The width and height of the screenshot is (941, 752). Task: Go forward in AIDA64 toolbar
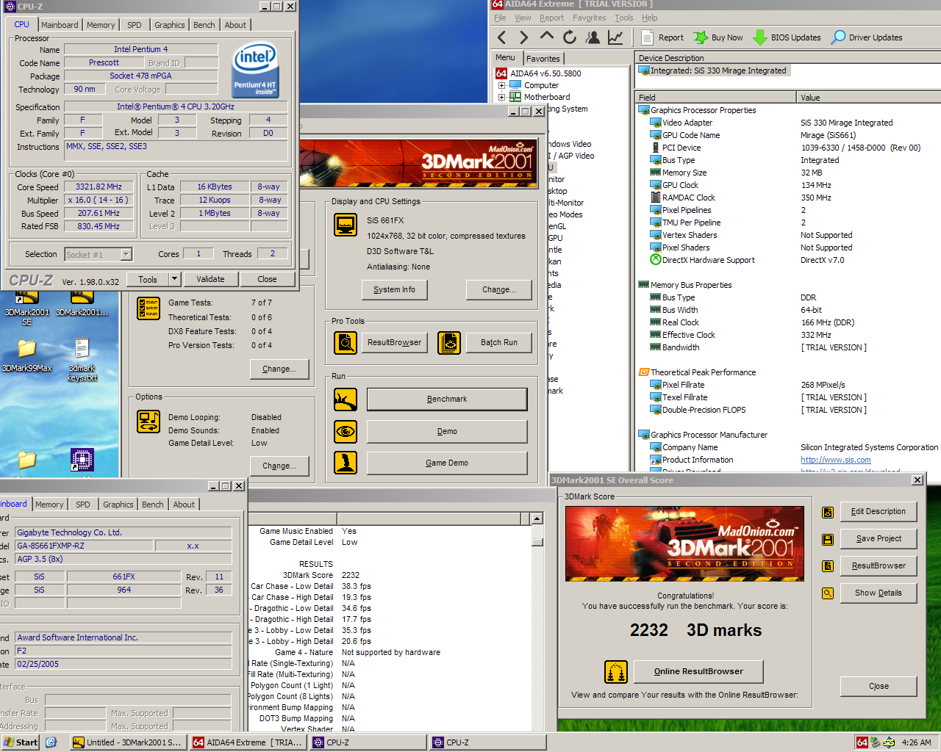pos(523,37)
